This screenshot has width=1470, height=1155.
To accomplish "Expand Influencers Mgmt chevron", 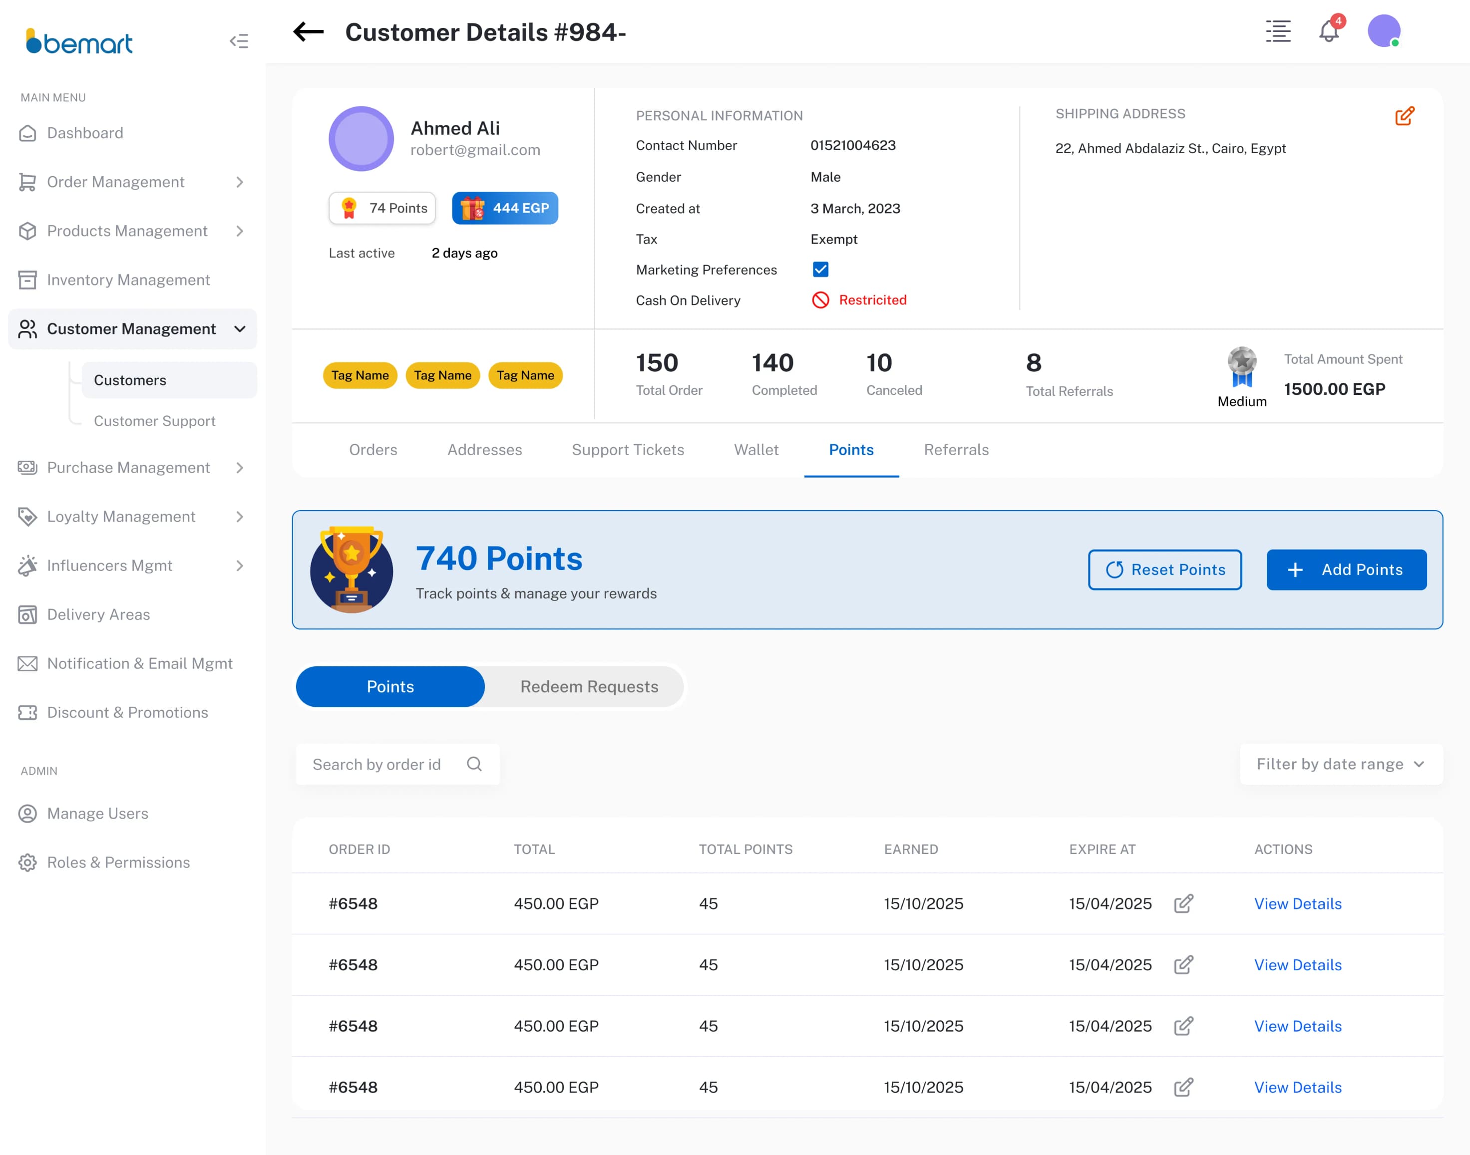I will pyautogui.click(x=240, y=566).
